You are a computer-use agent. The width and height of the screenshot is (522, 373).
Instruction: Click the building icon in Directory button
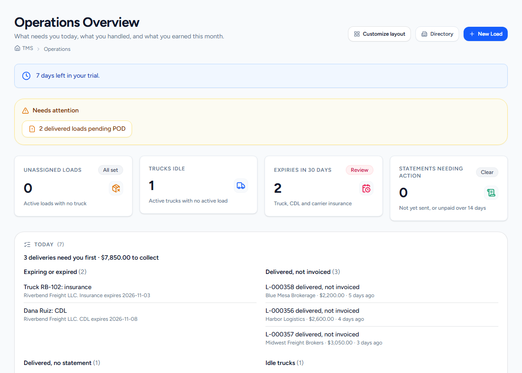coord(424,34)
